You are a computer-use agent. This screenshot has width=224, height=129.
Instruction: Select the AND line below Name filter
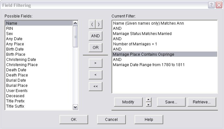coord(165,28)
